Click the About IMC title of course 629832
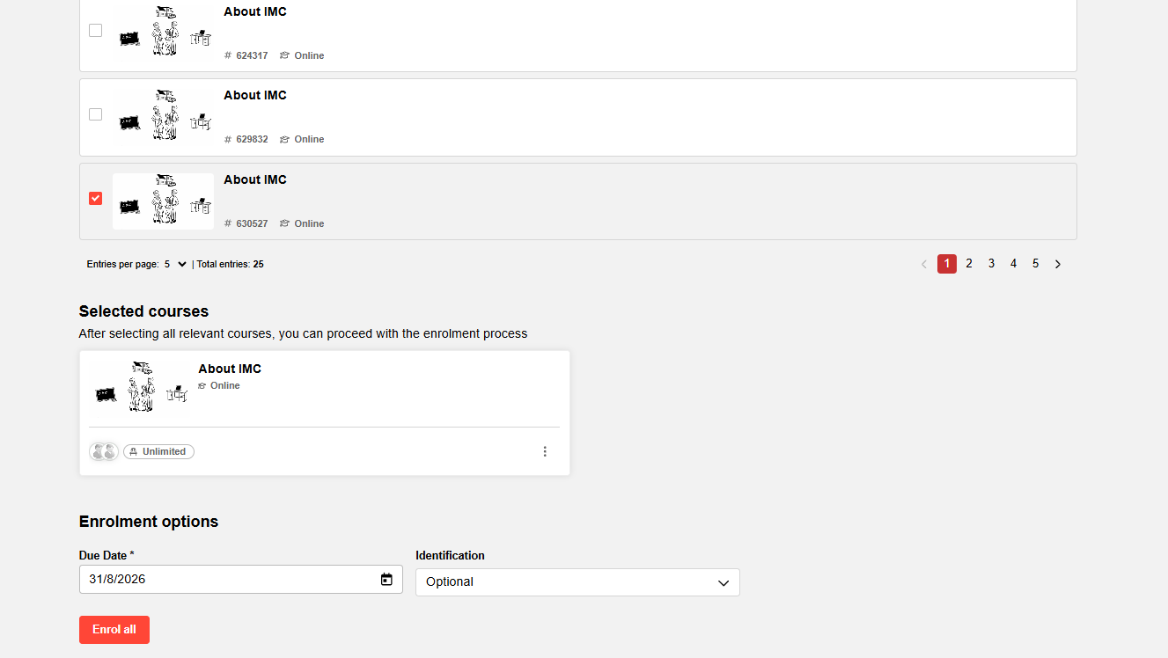The image size is (1168, 658). (255, 95)
